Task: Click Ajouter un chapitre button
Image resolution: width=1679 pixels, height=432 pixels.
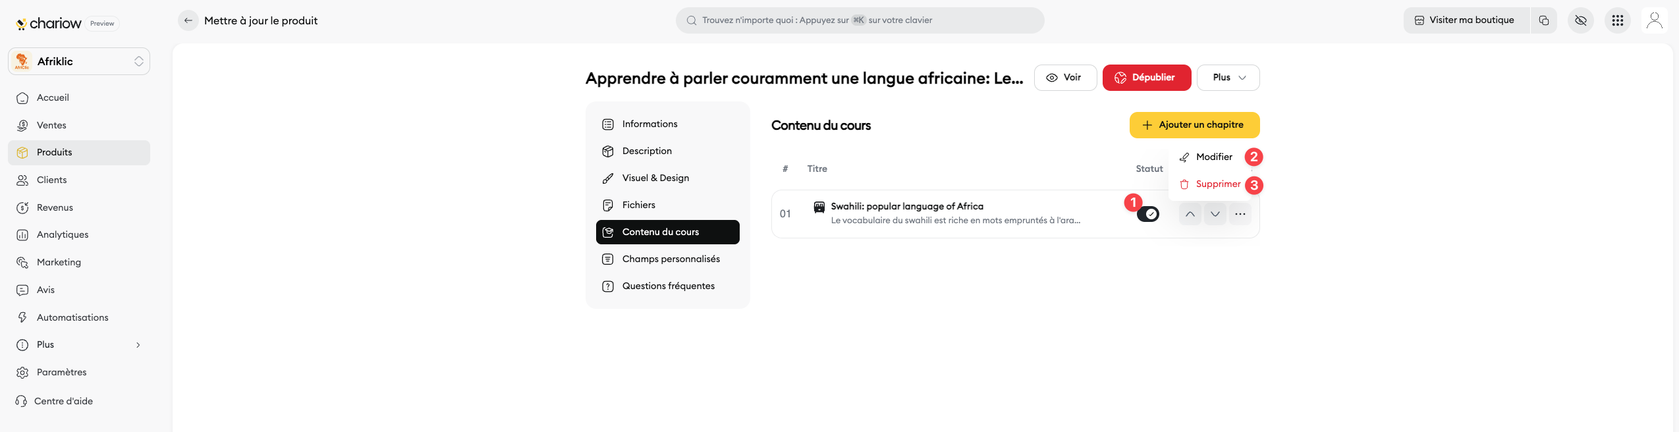Action: click(1194, 125)
